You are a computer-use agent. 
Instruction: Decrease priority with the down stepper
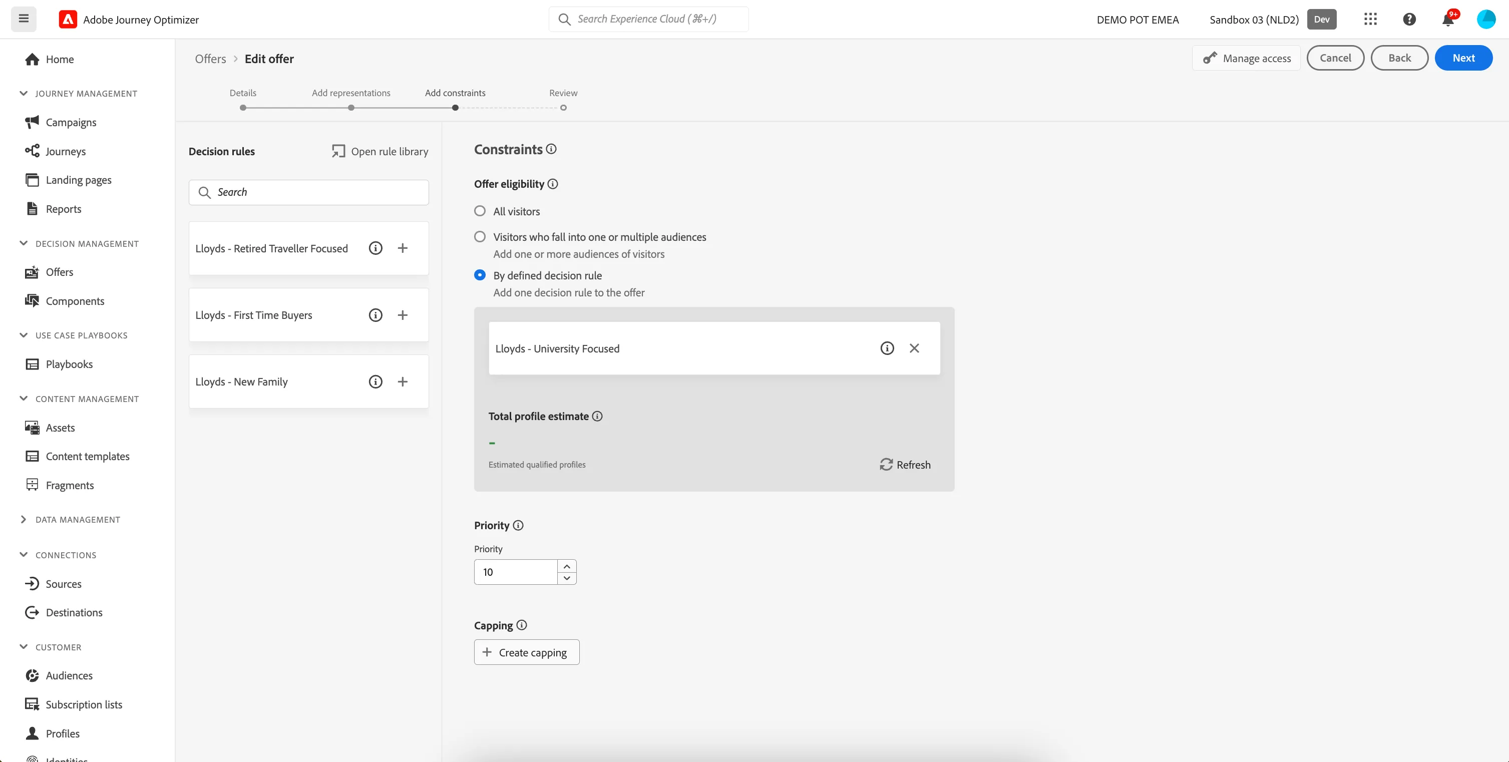click(x=566, y=578)
